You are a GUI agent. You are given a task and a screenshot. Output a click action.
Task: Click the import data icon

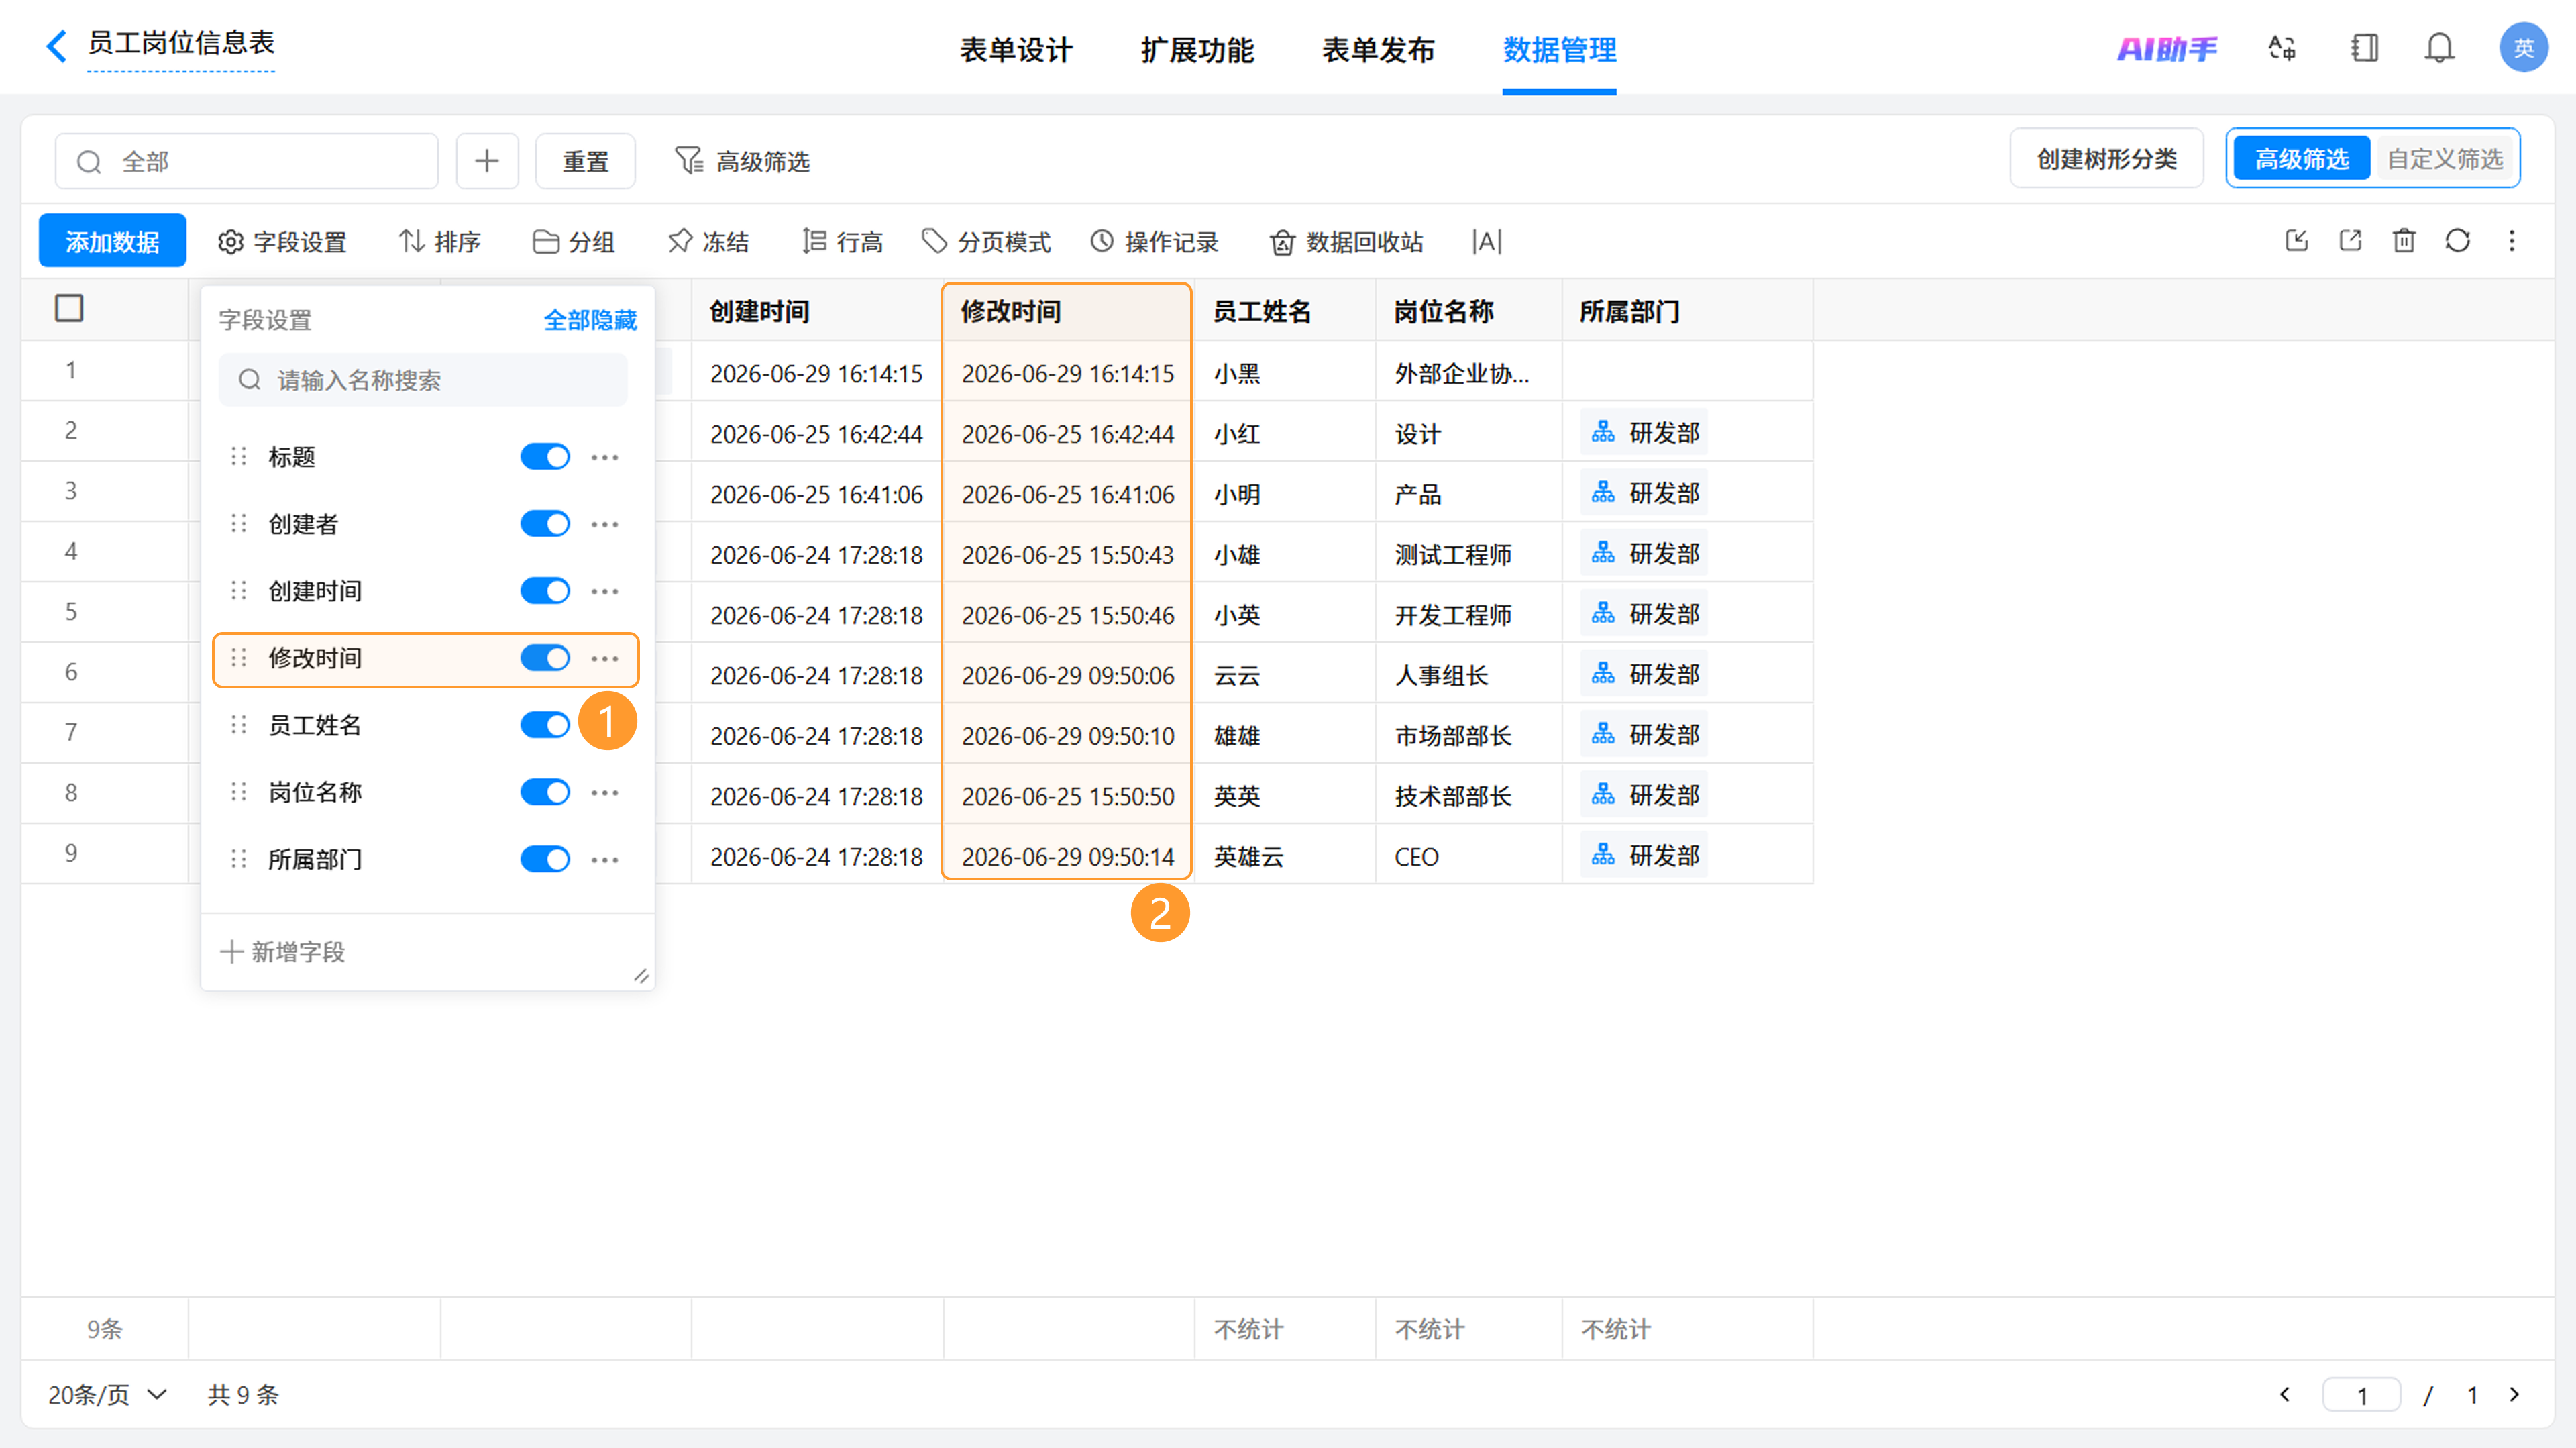(x=2297, y=241)
